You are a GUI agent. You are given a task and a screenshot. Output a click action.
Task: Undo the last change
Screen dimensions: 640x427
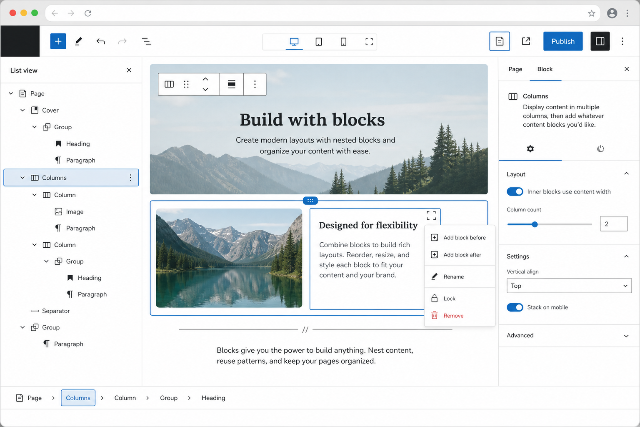[x=100, y=41]
